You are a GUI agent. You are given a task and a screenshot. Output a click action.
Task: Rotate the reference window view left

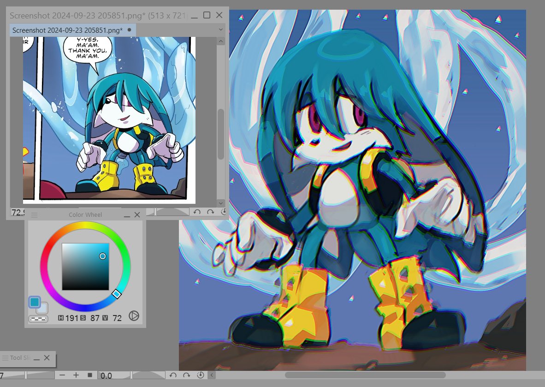coord(197,211)
